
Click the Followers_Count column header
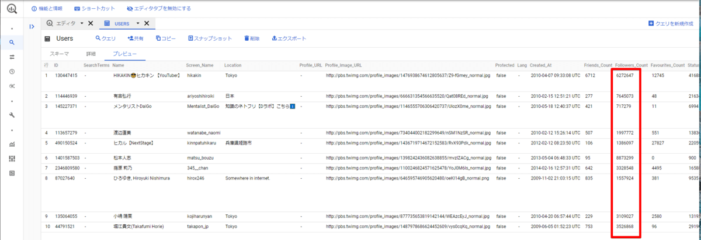tap(631, 65)
